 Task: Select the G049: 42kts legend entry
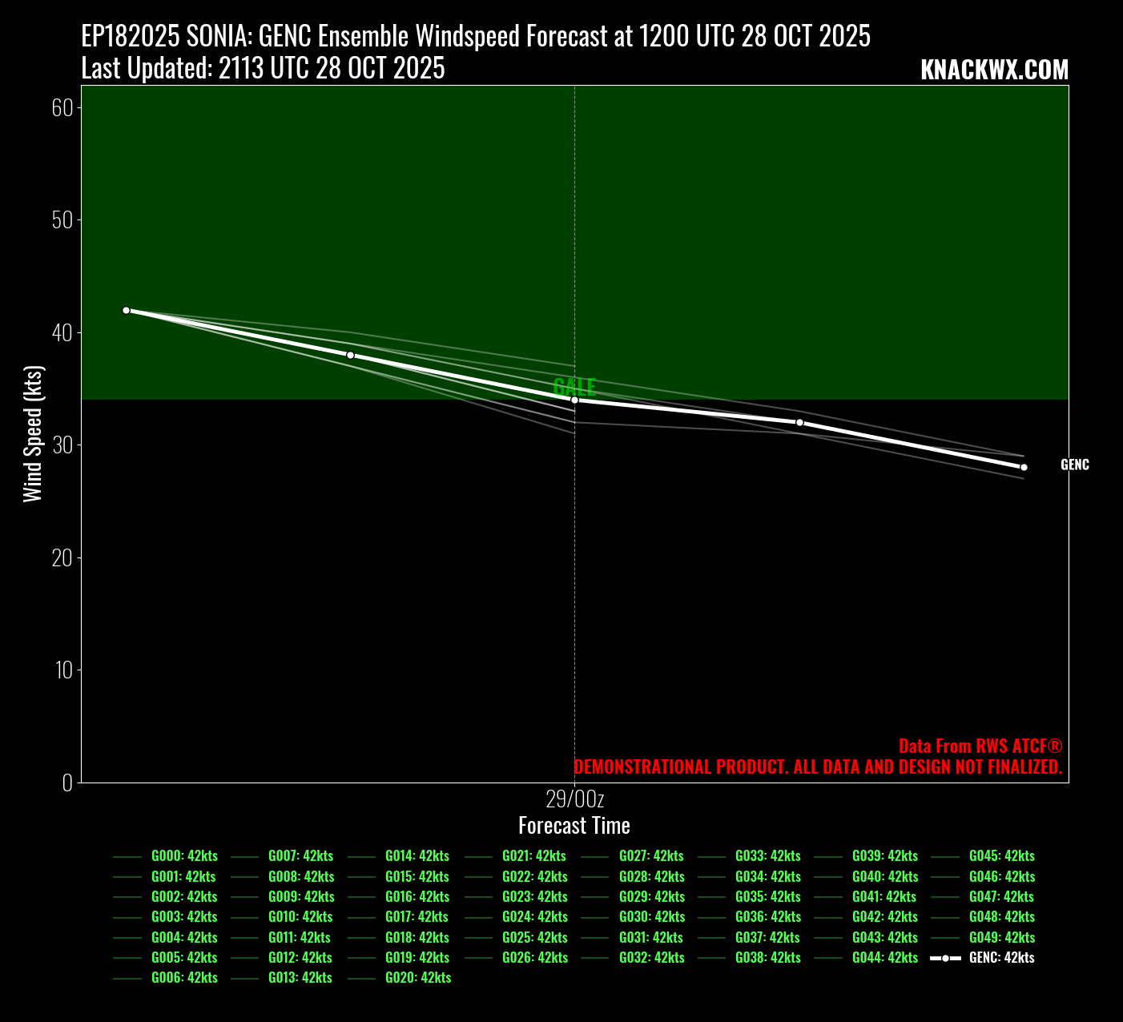point(1001,937)
